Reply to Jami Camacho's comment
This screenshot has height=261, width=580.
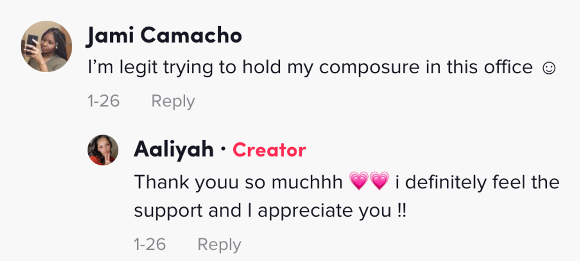click(x=173, y=101)
